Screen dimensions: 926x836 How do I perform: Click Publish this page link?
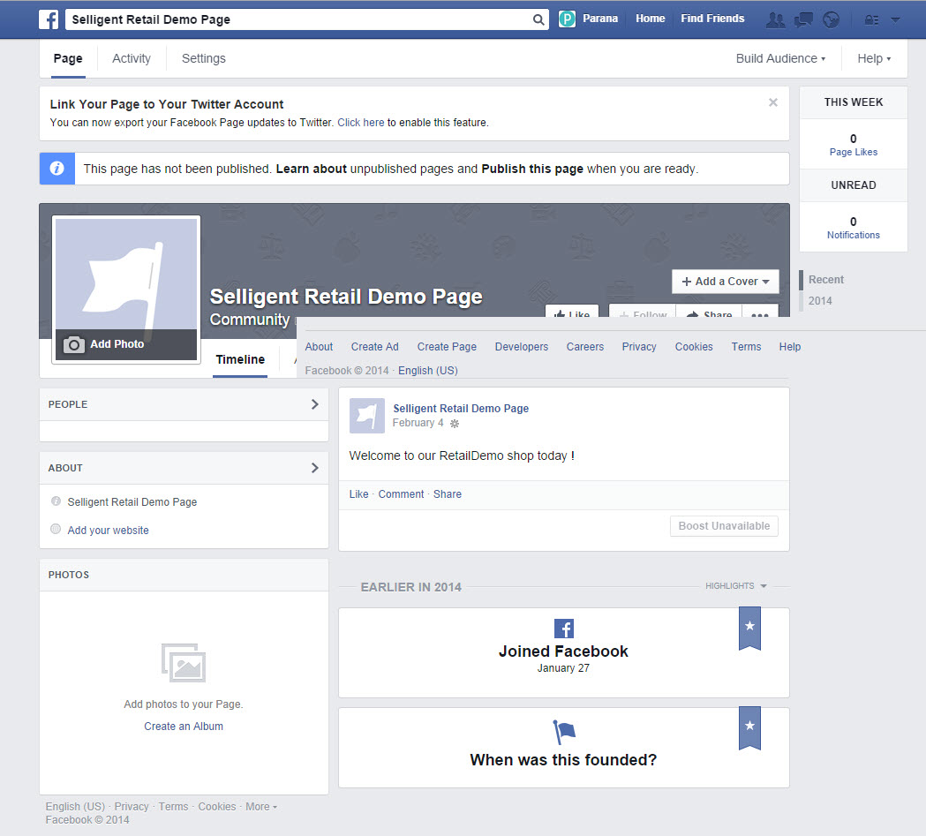pos(532,169)
